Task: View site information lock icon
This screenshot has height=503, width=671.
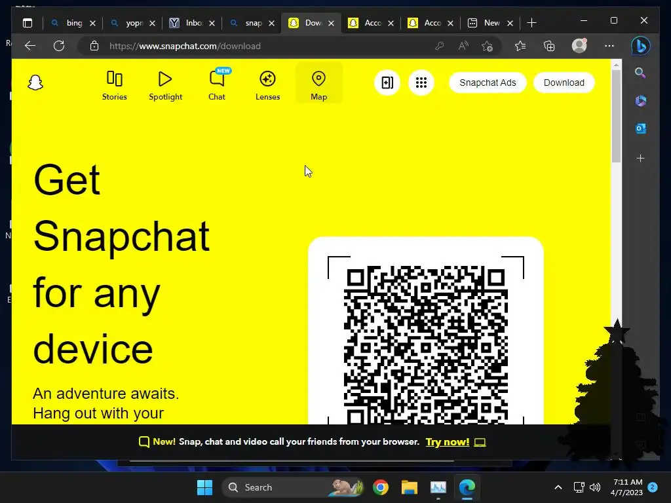Action: point(94,46)
